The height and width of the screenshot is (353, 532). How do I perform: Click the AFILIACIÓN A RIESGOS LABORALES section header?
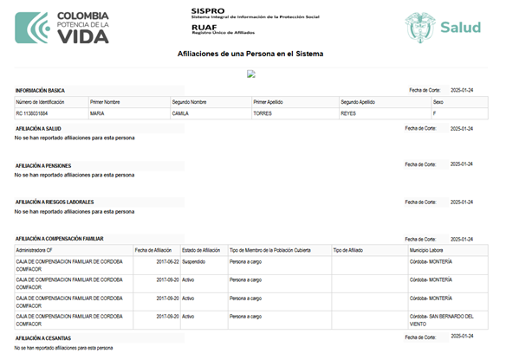pyautogui.click(x=55, y=202)
